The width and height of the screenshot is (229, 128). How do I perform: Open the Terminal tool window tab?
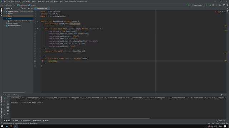[37, 121]
